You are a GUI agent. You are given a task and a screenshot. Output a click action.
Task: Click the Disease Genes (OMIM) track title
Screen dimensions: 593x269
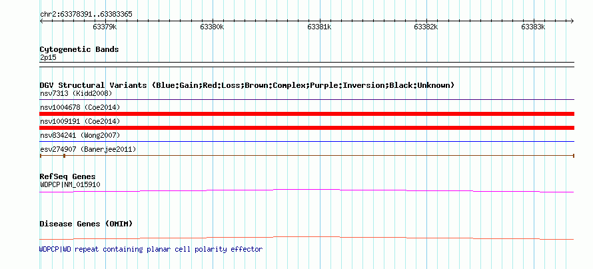tap(86, 224)
